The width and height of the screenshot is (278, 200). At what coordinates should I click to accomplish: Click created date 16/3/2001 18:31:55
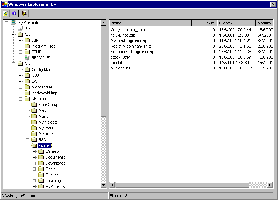pyautogui.click(x=236, y=68)
